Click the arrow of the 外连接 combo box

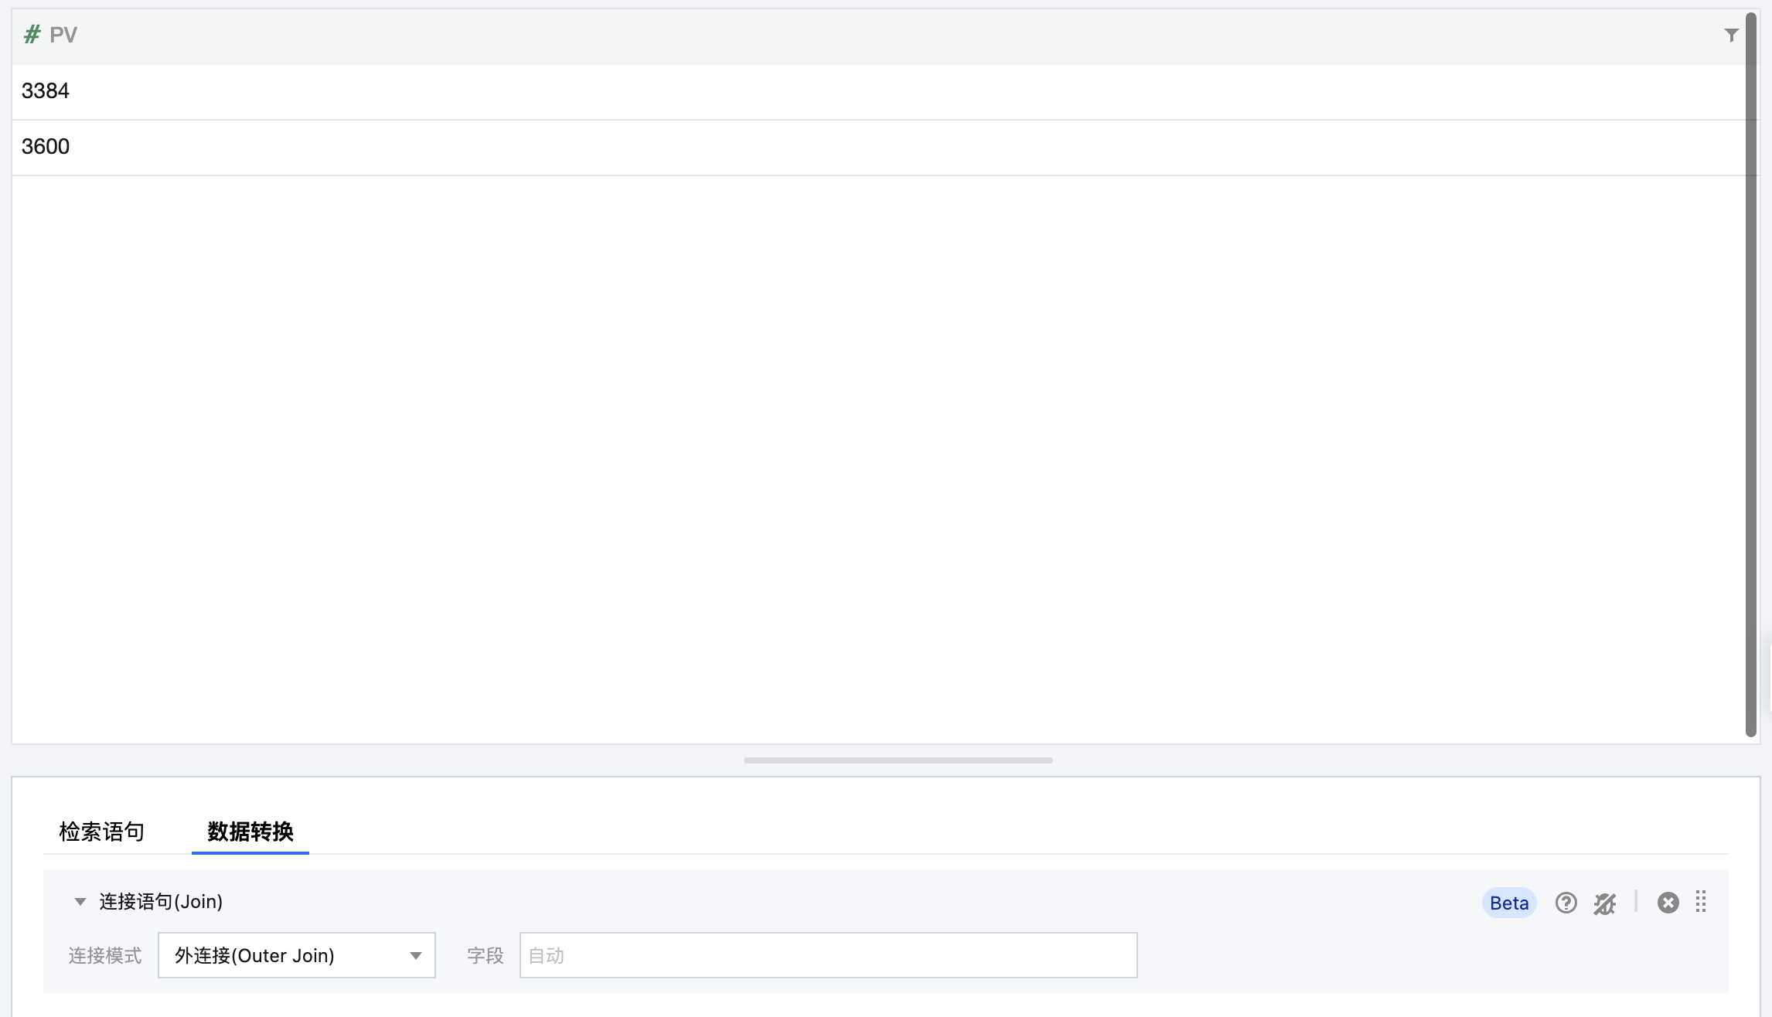click(x=416, y=956)
